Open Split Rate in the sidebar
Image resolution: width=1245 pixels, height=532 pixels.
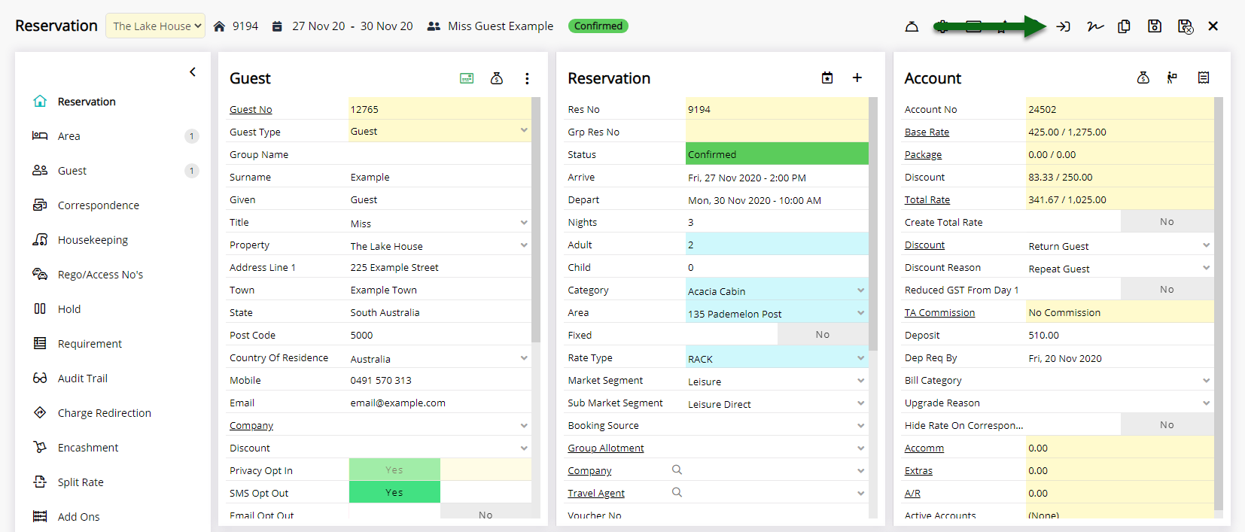[81, 482]
